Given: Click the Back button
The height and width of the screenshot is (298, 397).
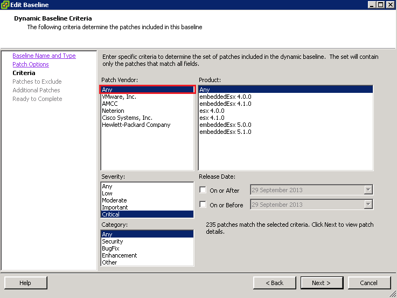Looking at the screenshot, I should click(275, 283).
